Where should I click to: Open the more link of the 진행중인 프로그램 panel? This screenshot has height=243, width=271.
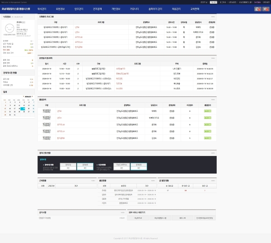(213, 17)
